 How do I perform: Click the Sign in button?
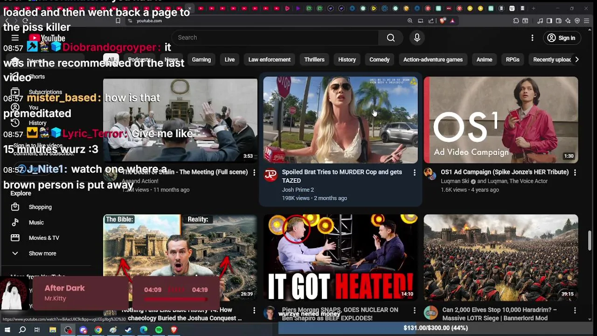click(x=562, y=38)
